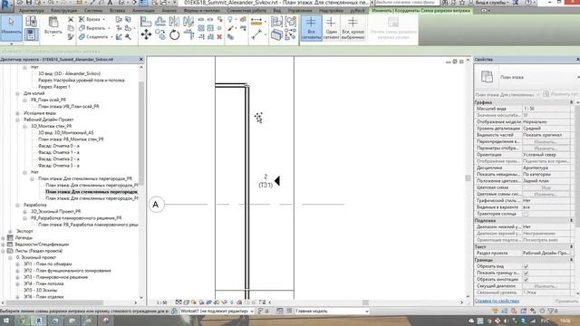
Task: Click the Cut geometry (Вырезать) tool
Action: (92, 28)
